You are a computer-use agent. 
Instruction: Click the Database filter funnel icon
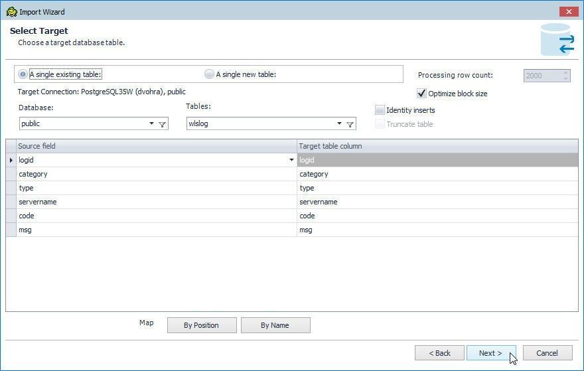pos(163,124)
